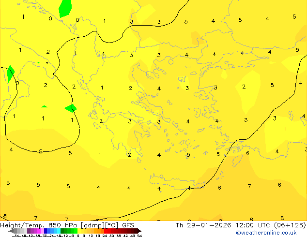Viewport: 307px width, 237px height.
Task: Pick the gray left arrow end of legend
Action: (11, 231)
